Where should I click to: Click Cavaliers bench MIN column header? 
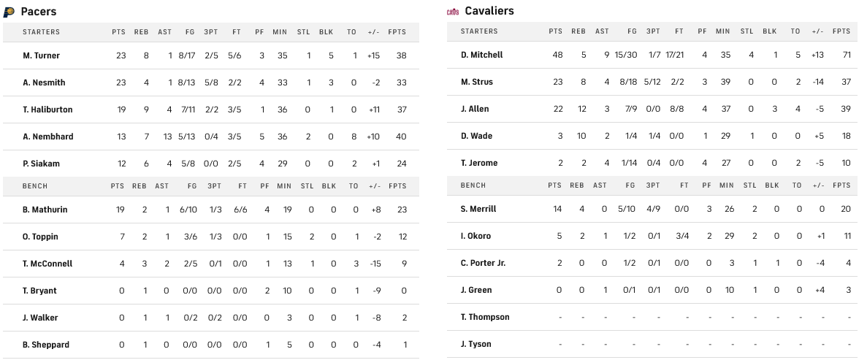click(726, 185)
